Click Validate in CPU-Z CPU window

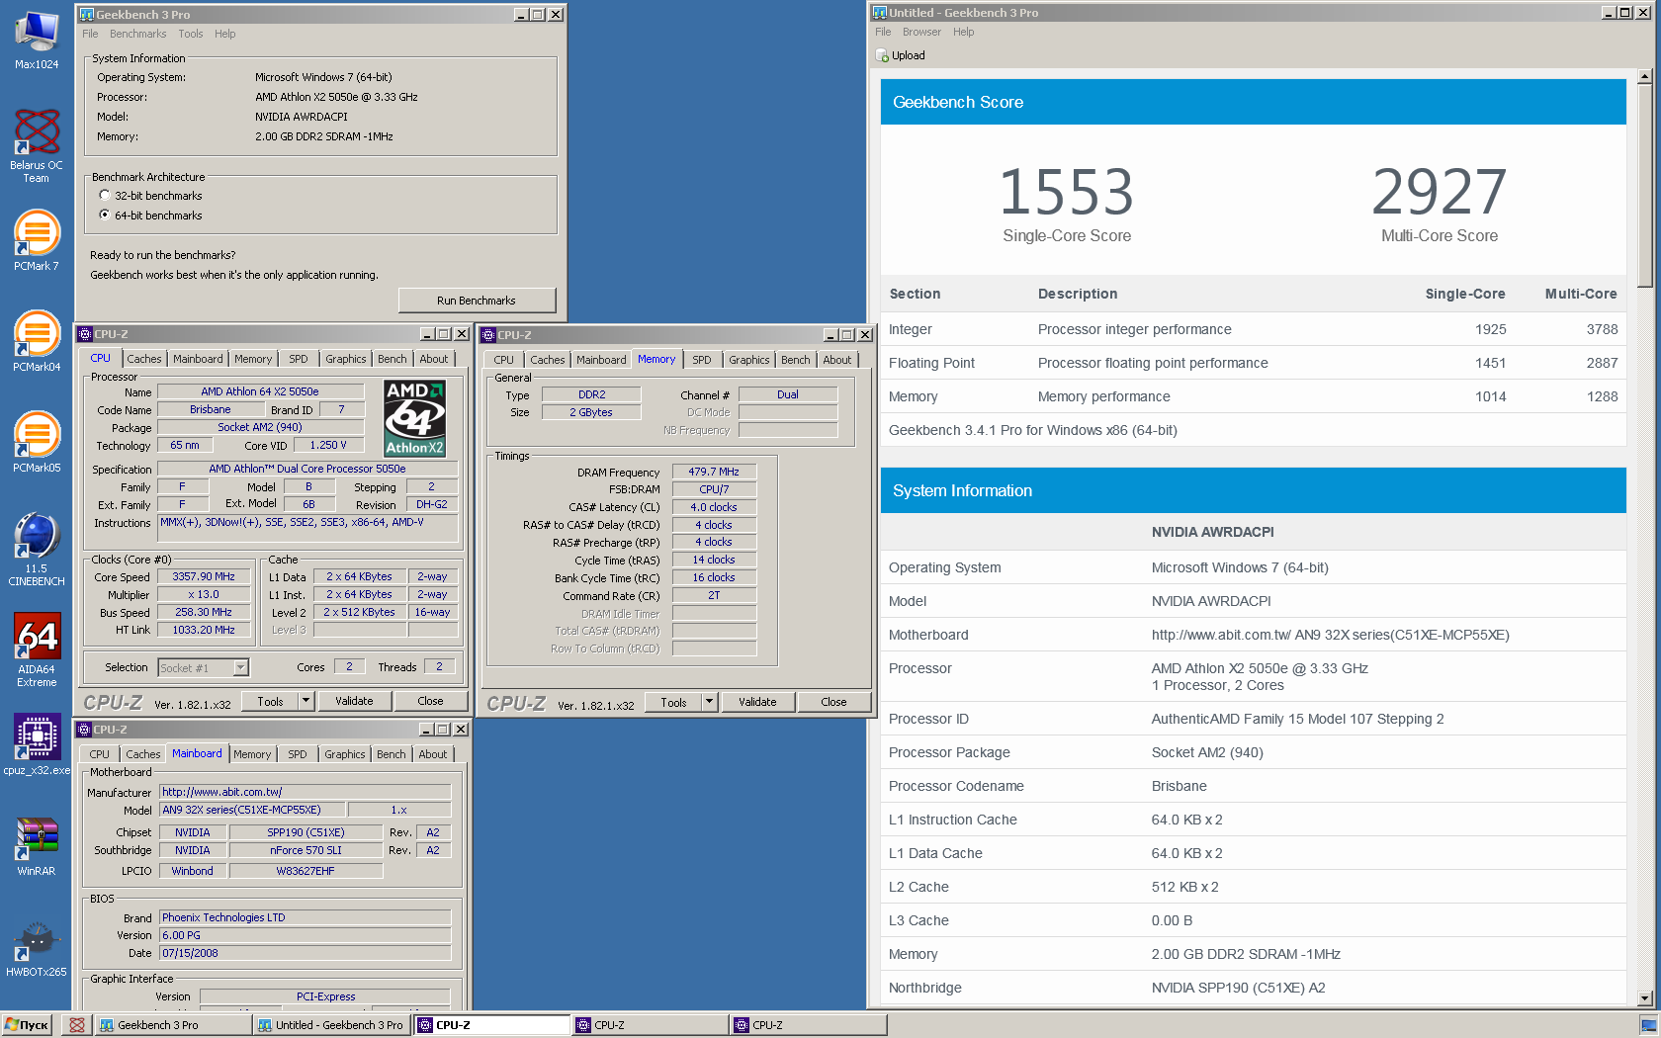[354, 701]
